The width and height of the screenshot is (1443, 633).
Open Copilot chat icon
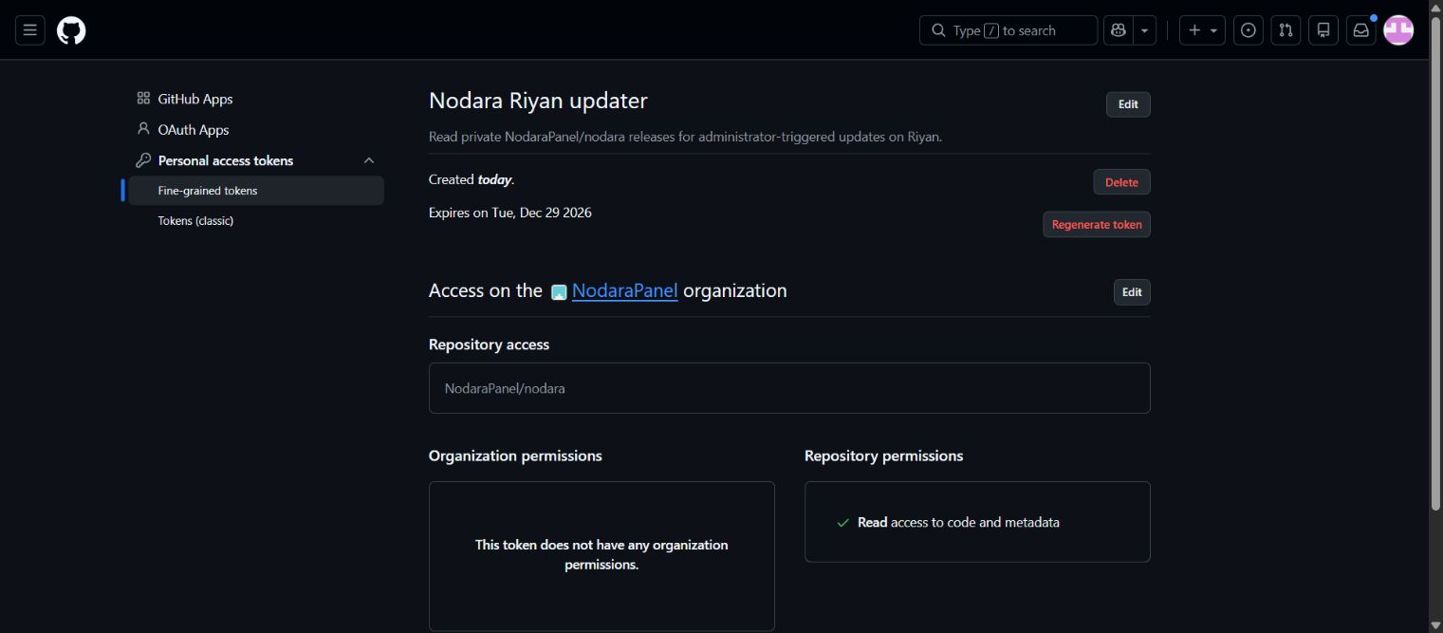pos(1119,30)
